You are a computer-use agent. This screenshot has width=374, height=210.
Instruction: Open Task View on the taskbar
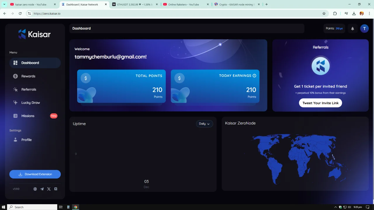[x=61, y=207]
